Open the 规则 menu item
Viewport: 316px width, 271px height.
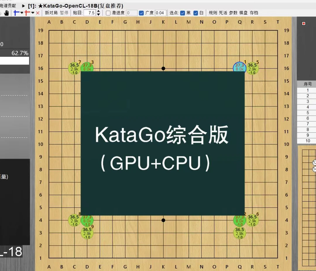[x=213, y=13]
